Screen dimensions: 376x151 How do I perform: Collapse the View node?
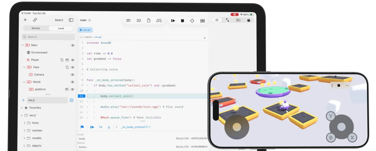[24, 67]
